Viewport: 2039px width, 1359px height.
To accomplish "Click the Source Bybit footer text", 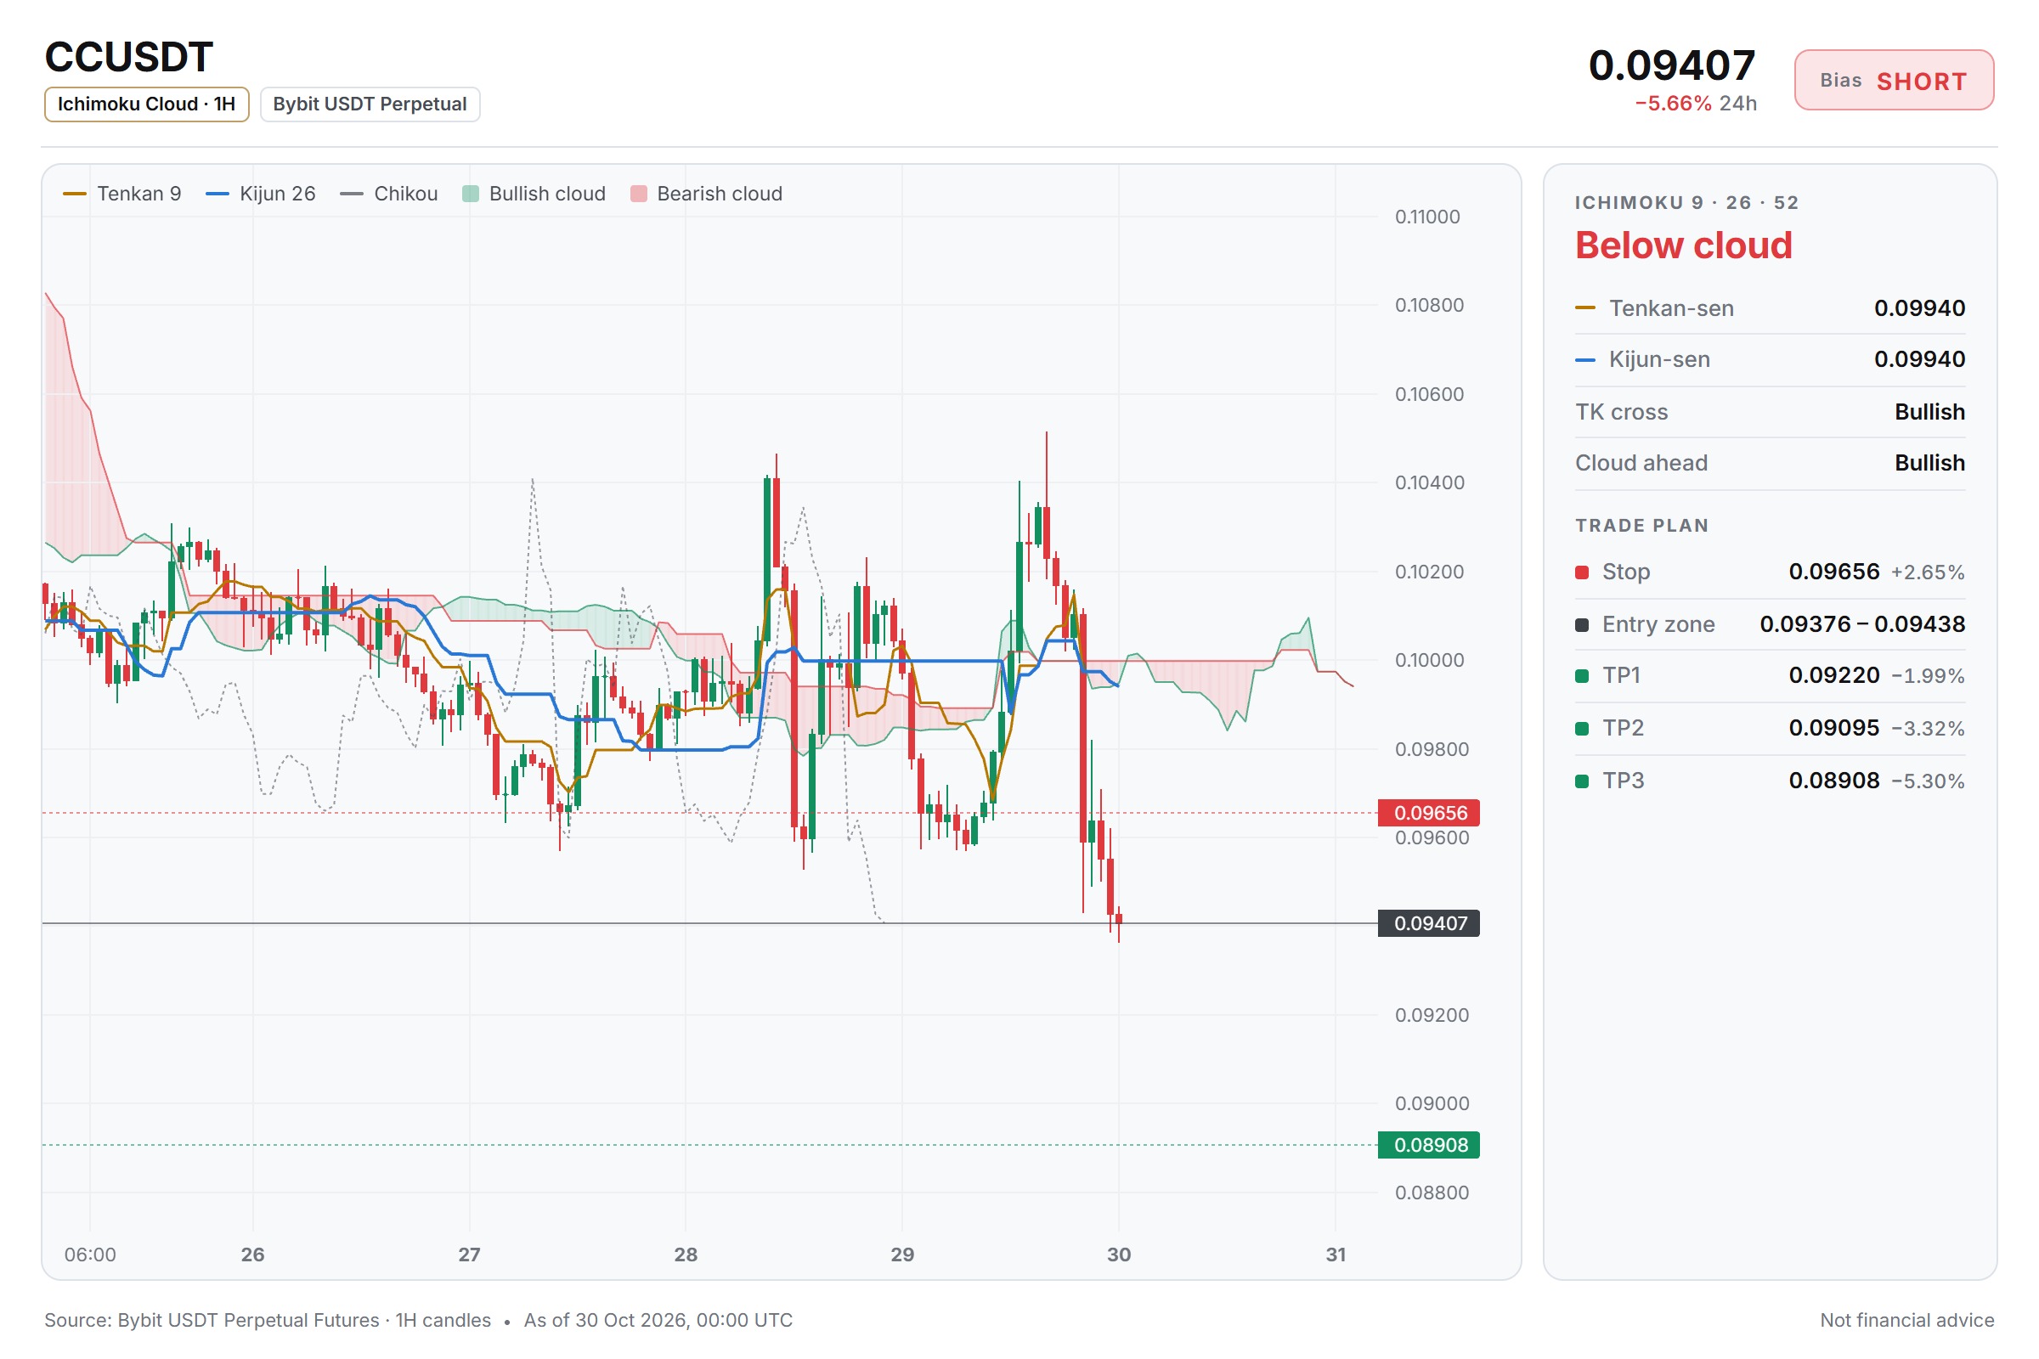I will [268, 1321].
